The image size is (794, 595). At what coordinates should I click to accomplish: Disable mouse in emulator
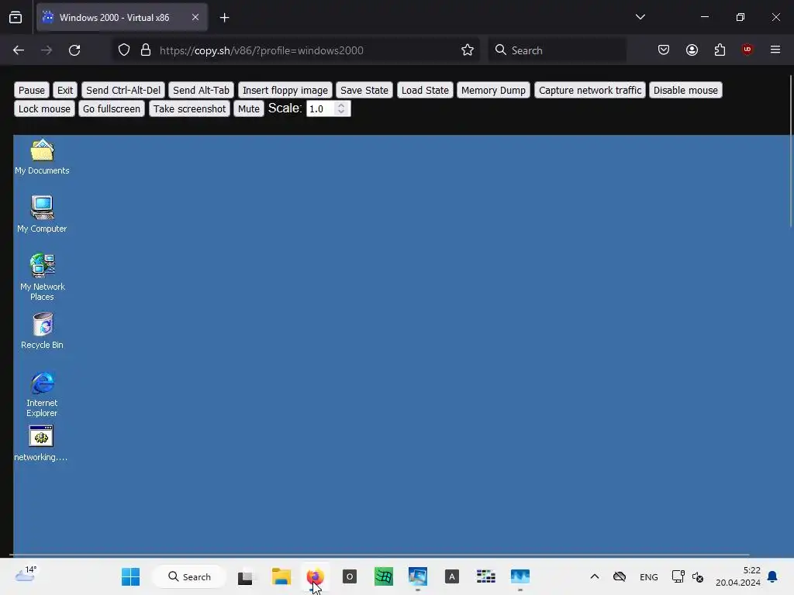coord(685,90)
